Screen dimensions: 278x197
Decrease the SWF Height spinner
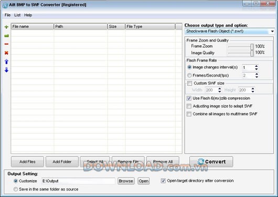(x=253, y=91)
